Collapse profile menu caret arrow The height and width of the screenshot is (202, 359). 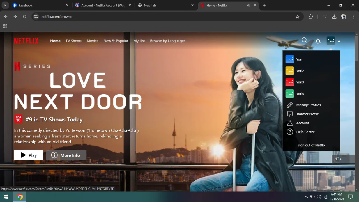tap(339, 41)
